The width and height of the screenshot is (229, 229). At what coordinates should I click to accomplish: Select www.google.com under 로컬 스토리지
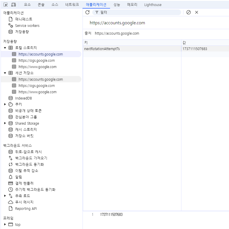coord(38,67)
